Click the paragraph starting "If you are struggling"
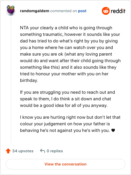The image size is (131, 175). [67, 99]
